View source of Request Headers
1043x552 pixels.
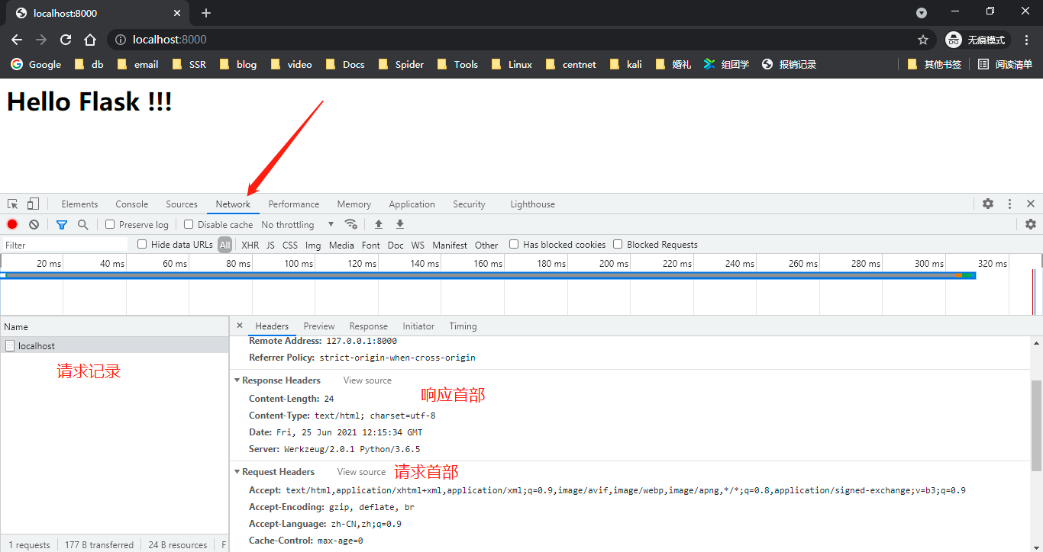click(361, 472)
